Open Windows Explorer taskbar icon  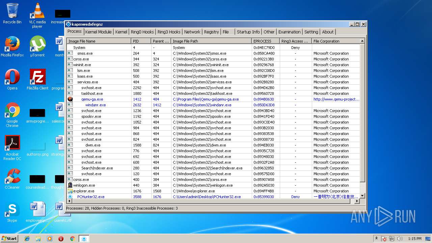coord(38,239)
